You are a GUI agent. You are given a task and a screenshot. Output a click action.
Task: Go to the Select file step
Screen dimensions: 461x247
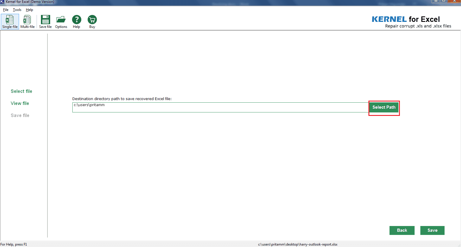click(21, 91)
